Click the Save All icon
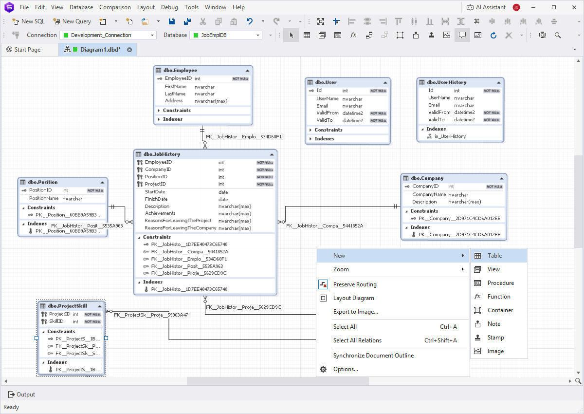The height and width of the screenshot is (414, 584). pos(187,21)
